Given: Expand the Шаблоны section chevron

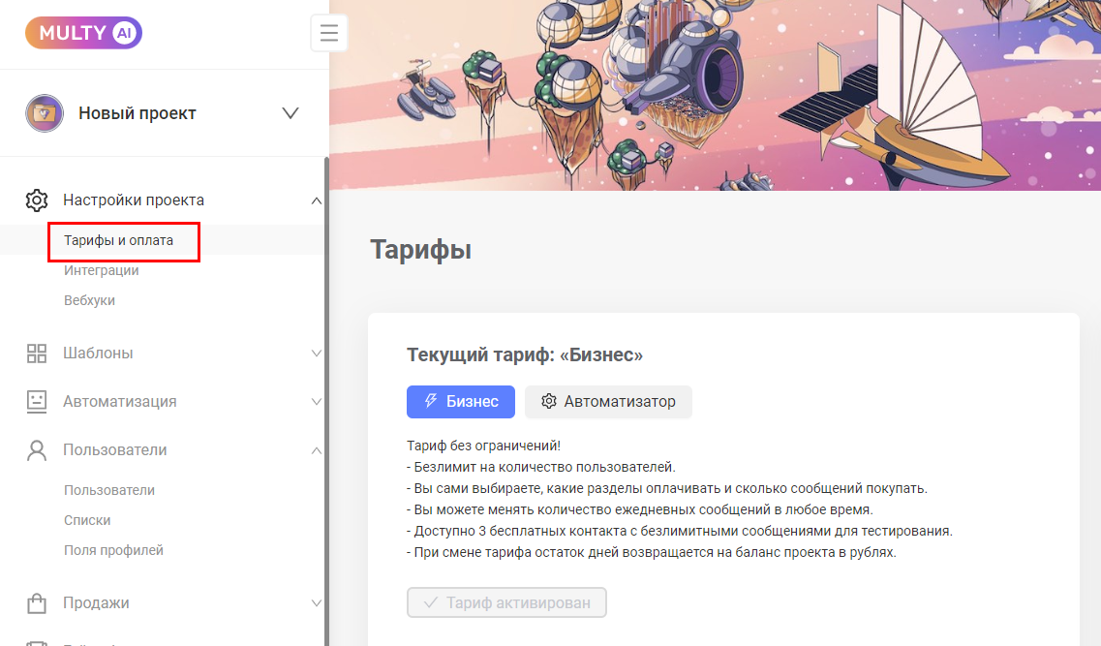Looking at the screenshot, I should click(316, 354).
